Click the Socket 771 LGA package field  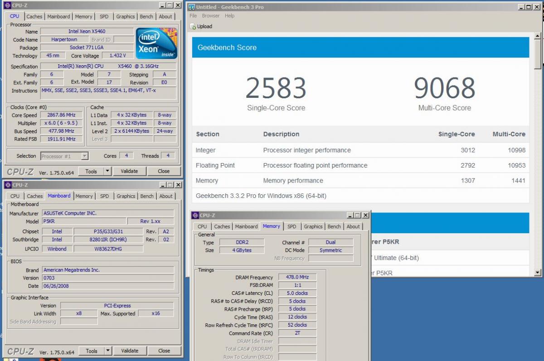point(87,48)
